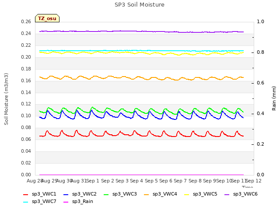Image resolution: width=280 pixels, height=210 pixels.
Task: Click the Sep 4 date tick label
Action: (x=136, y=181)
